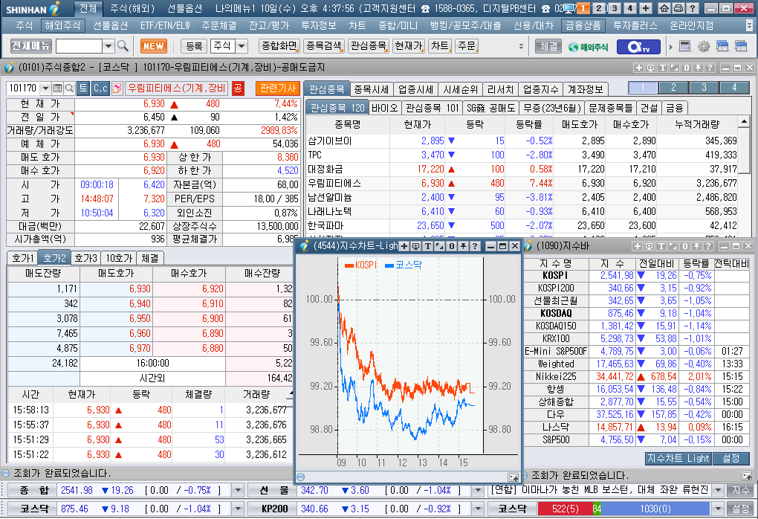Click the red 522(5) advancers bar segment

coord(565,509)
